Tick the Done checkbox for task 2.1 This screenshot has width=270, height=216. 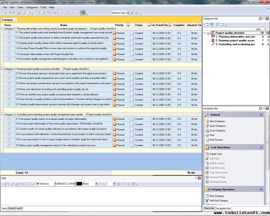click(9, 73)
